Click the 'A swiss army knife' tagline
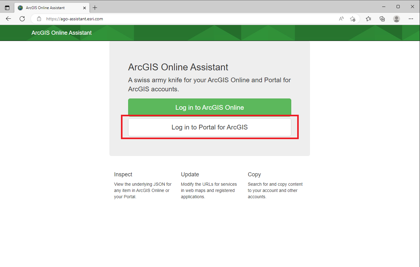This screenshot has height=267, width=420. (209, 84)
